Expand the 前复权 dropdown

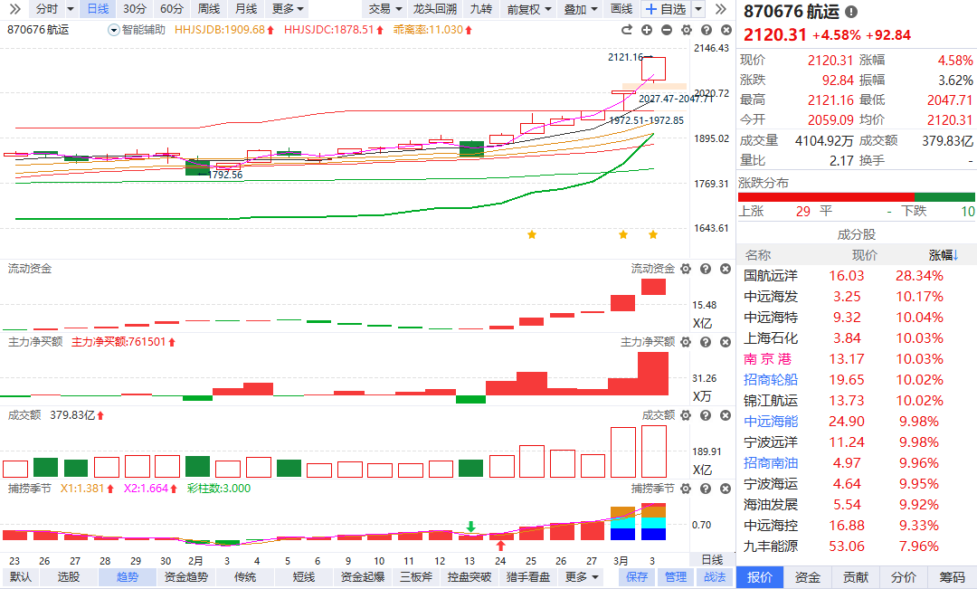tap(528, 9)
